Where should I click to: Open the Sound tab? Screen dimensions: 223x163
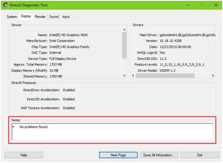[54, 17]
